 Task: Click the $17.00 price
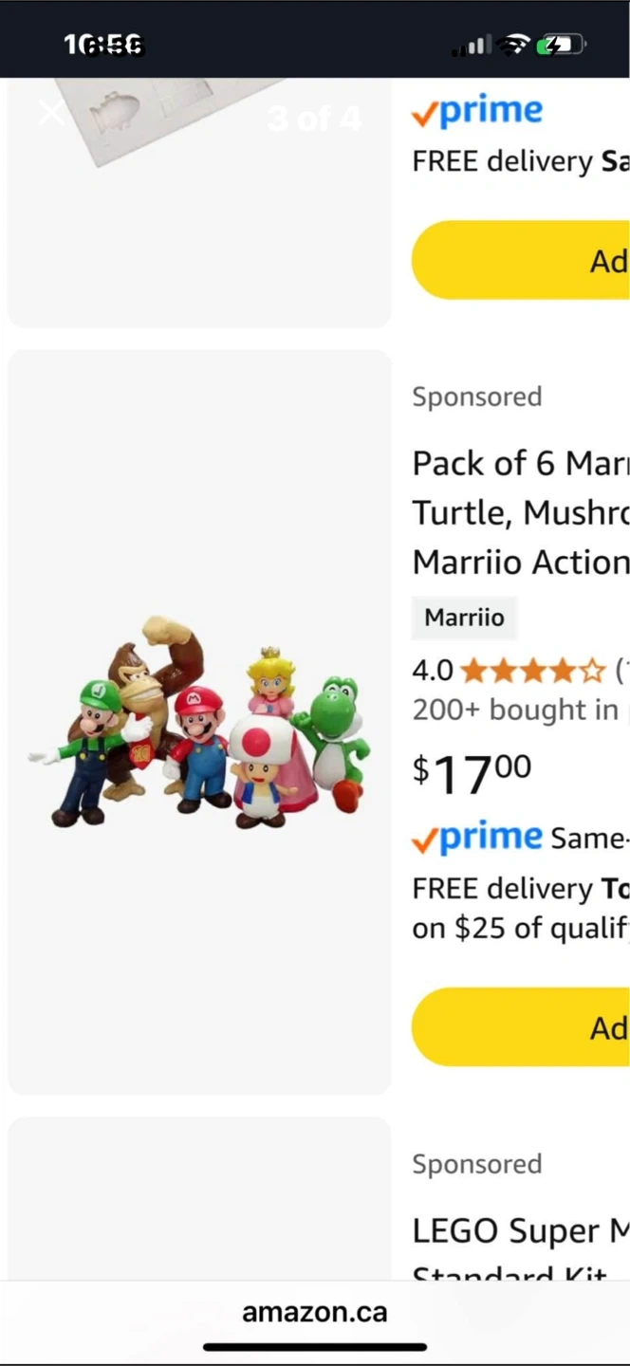pyautogui.click(x=472, y=773)
